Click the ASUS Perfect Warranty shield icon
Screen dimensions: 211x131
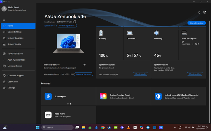point(158,96)
